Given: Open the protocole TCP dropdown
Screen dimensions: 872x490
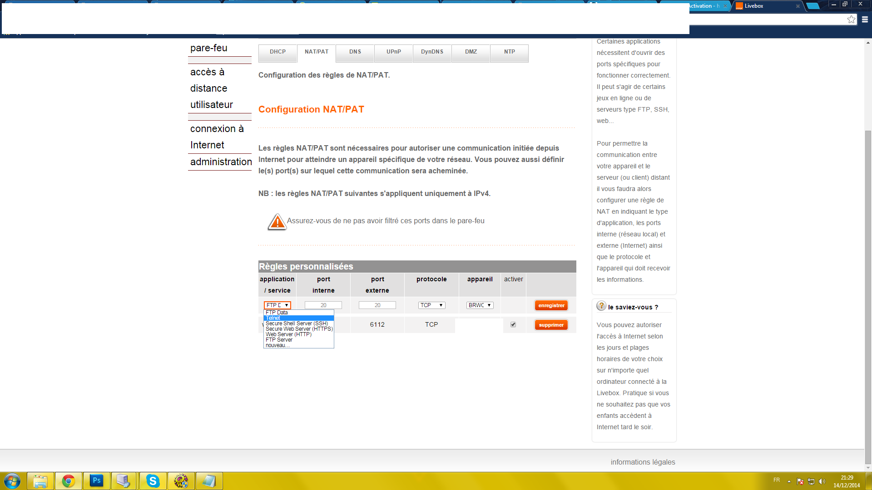Looking at the screenshot, I should point(431,305).
